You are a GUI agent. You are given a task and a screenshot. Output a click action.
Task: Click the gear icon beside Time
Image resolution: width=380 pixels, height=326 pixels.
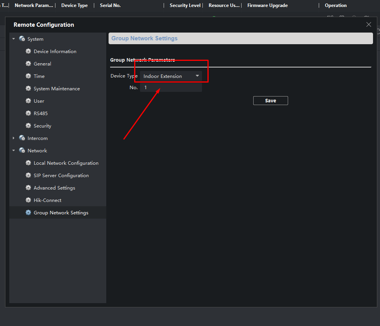pos(28,76)
